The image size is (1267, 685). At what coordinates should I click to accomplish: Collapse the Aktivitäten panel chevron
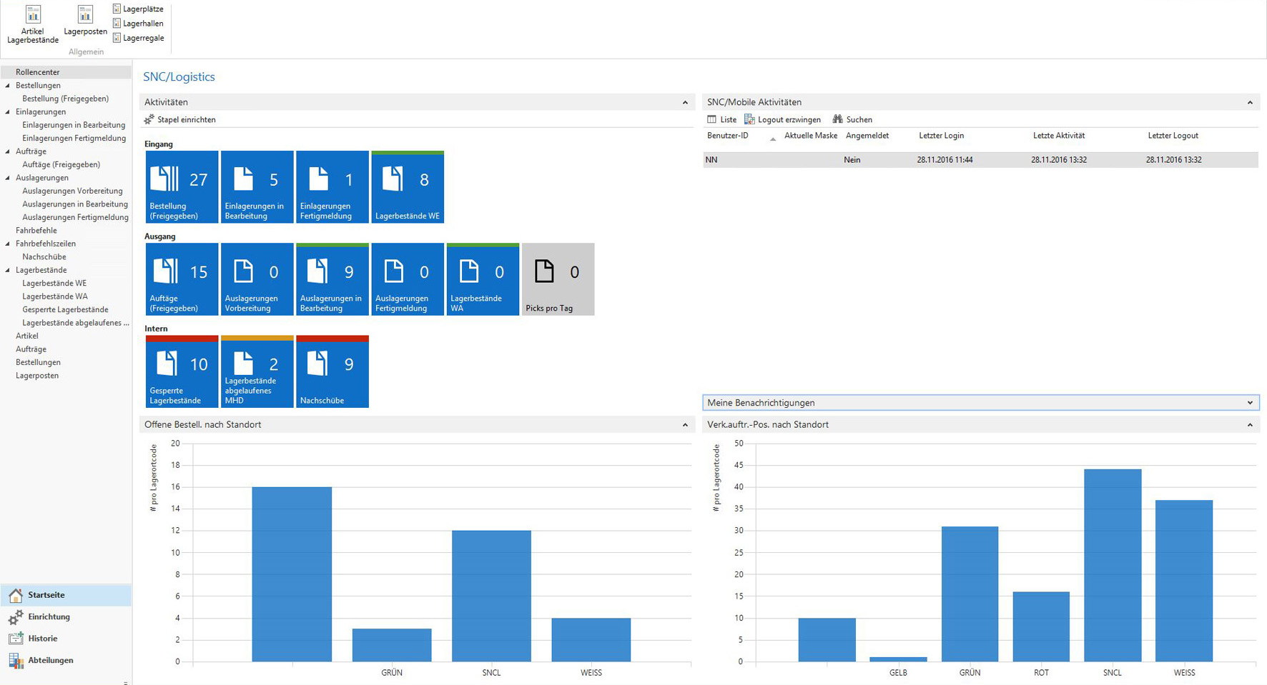(x=685, y=102)
